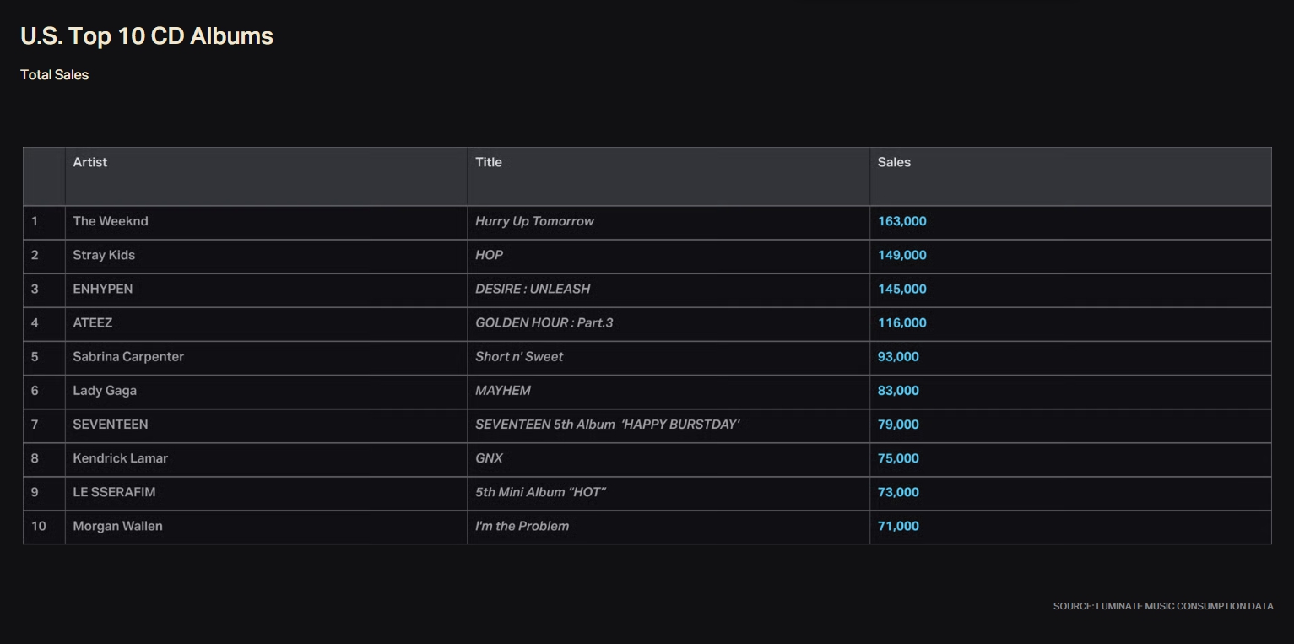This screenshot has width=1294, height=644.
Task: Select the ENHYPEN artist name
Action: click(103, 289)
